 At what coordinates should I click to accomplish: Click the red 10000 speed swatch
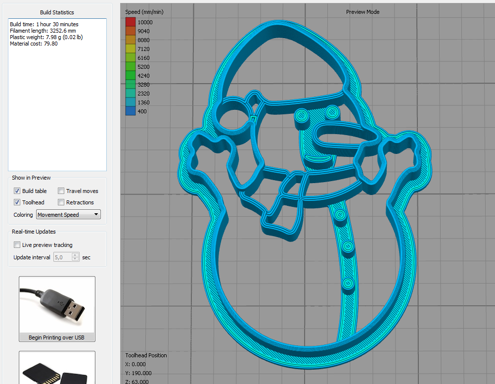point(131,22)
